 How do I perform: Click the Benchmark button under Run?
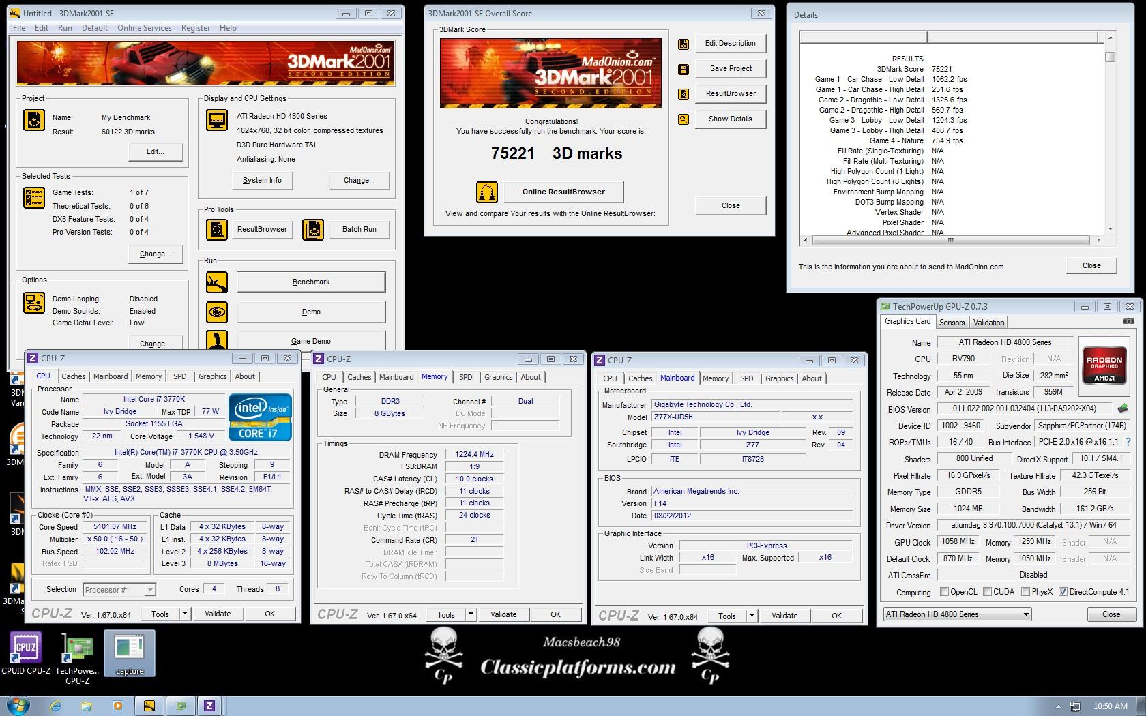coord(311,282)
